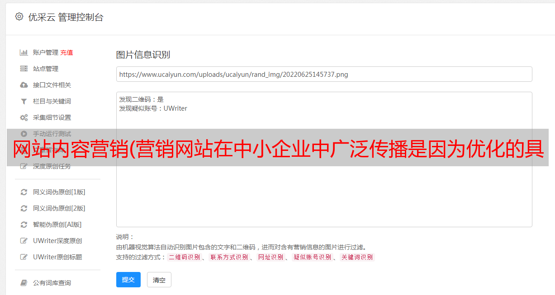
Task: Click the book icon for 公有词库查询
Action: pyautogui.click(x=24, y=283)
